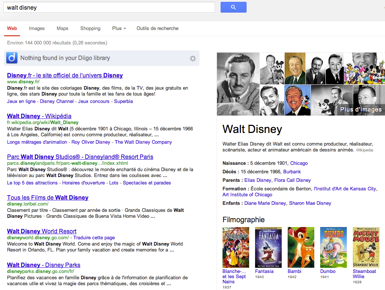Click the Chicago birthplace link

point(299,163)
